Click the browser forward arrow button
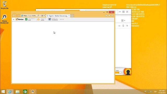Viewport: 167px width, 94px height. tap(19, 16)
